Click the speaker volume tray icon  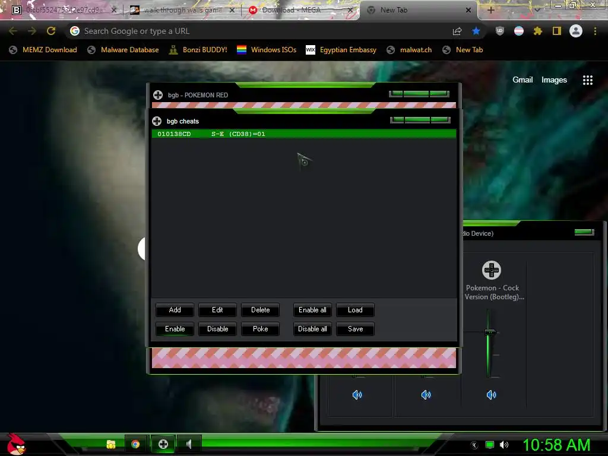tap(504, 445)
